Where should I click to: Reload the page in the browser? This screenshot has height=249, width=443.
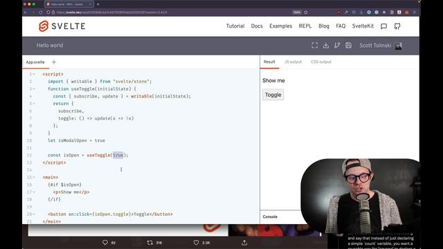[41, 12]
